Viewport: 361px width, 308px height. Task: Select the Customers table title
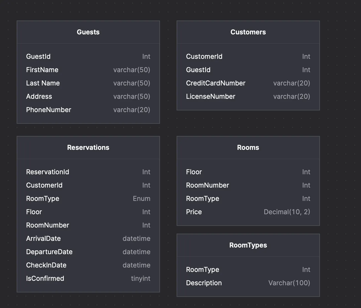248,32
